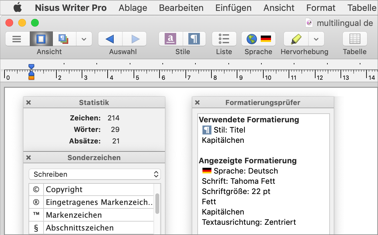Click Sprache: Deutsch entry
378x235 pixels.
246,171
